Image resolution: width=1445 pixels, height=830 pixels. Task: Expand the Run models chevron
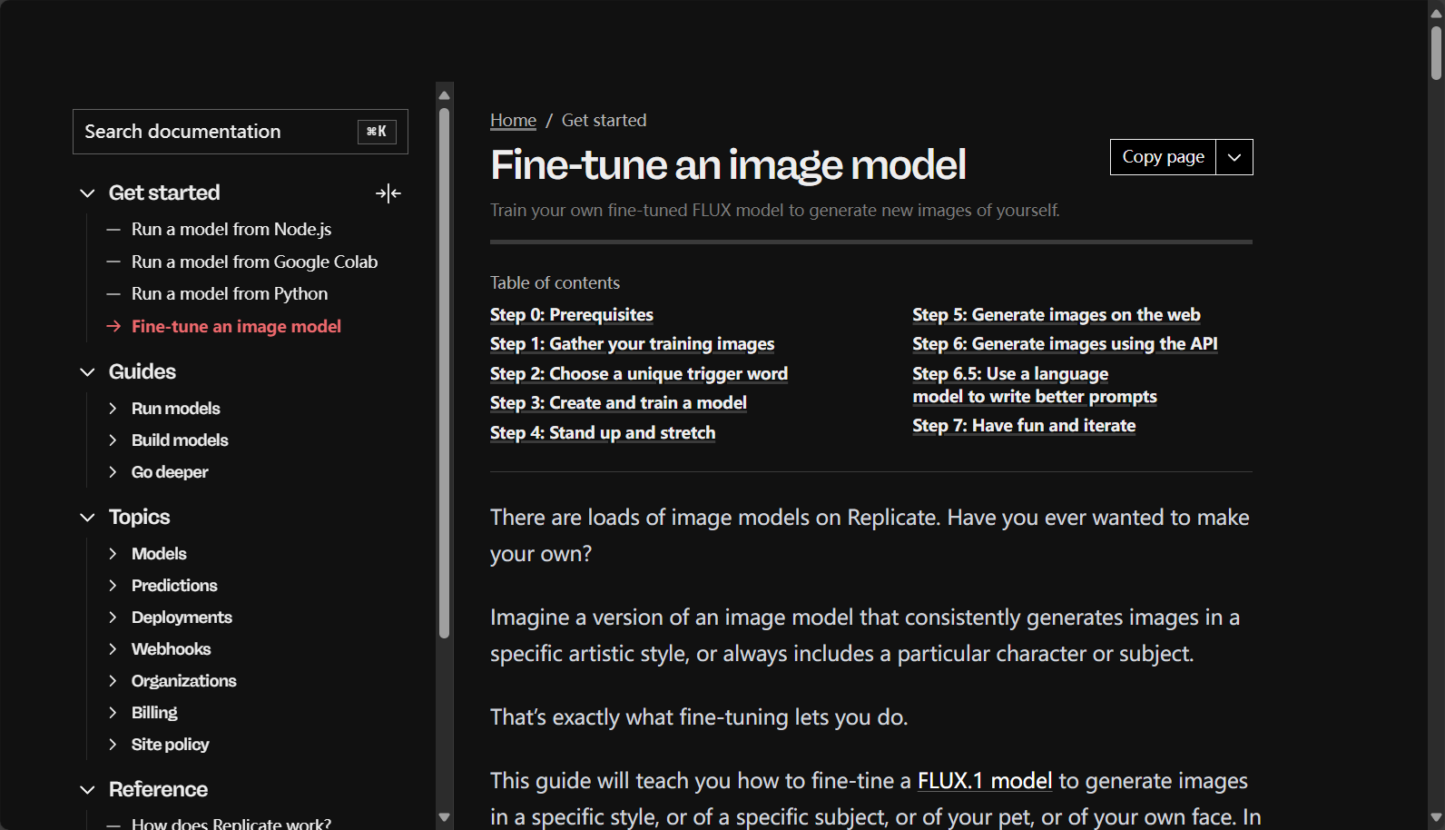pyautogui.click(x=113, y=409)
